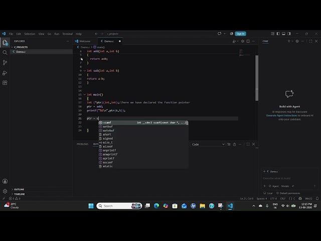This screenshot has width=321, height=241.
Task: Click the Local session target
Action: tap(268, 193)
